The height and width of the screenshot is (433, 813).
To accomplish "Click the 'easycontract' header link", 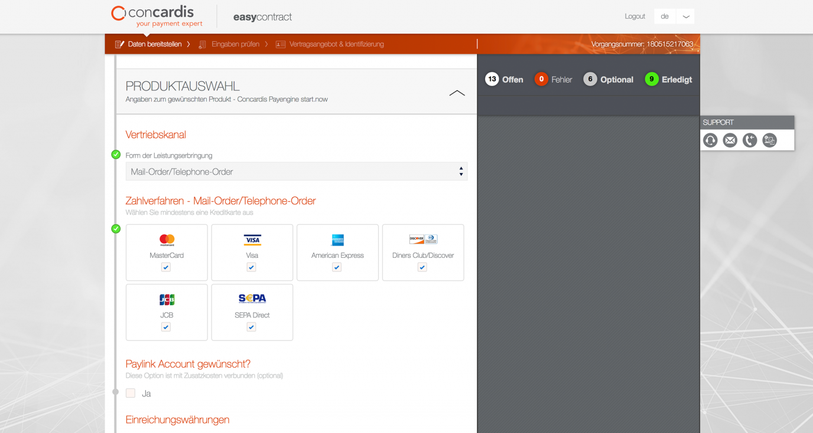I will 263,17.
